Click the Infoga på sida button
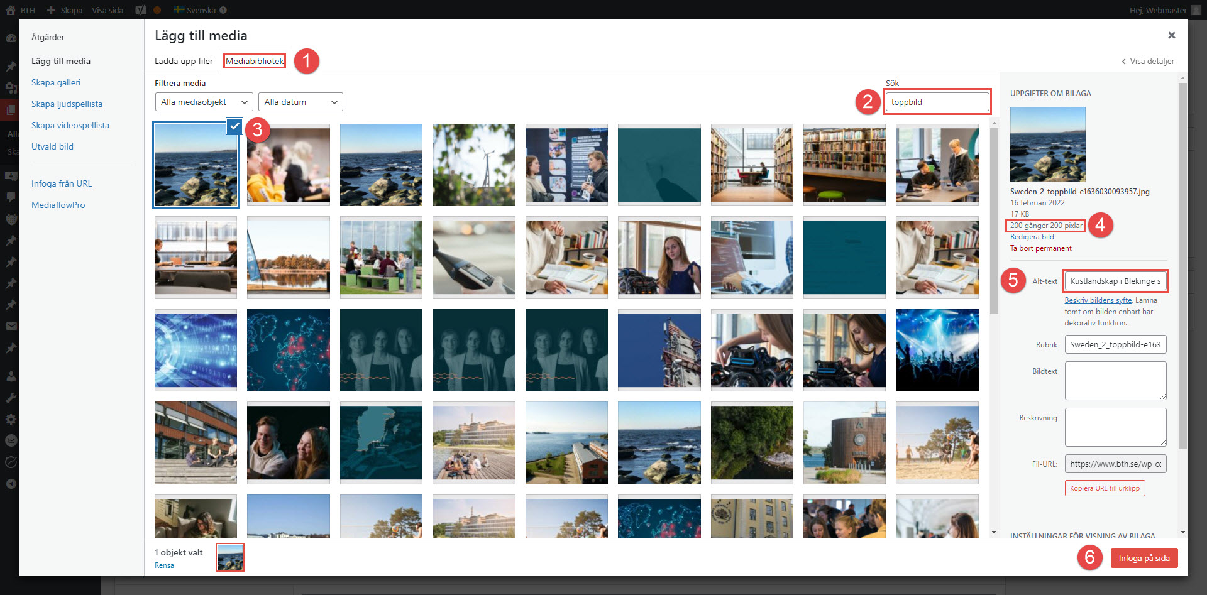 click(1144, 558)
